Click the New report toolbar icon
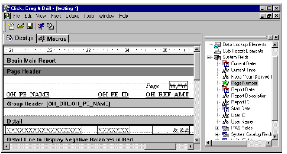The height and width of the screenshot is (154, 287). [11, 26]
